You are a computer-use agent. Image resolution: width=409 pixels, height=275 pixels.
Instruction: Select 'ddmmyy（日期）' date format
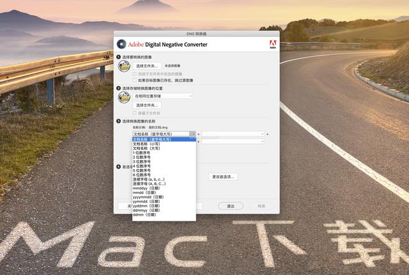[164, 210]
